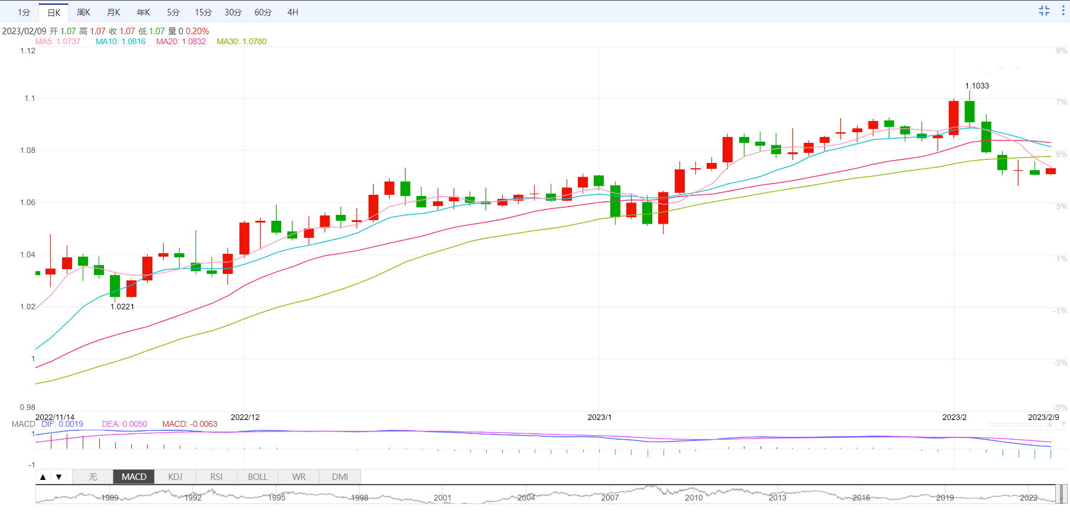Click the range slider handle on overview timeline
Image resolution: width=1070 pixels, height=523 pixels.
tap(1061, 494)
